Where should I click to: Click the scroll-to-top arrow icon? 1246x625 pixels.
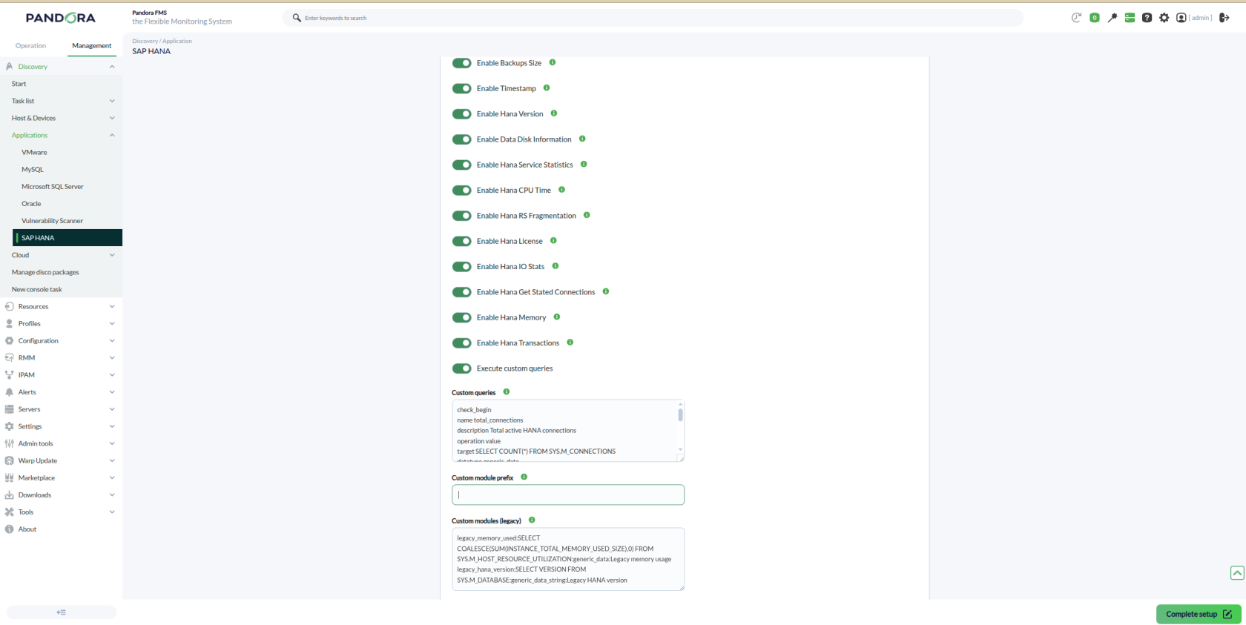click(1237, 572)
